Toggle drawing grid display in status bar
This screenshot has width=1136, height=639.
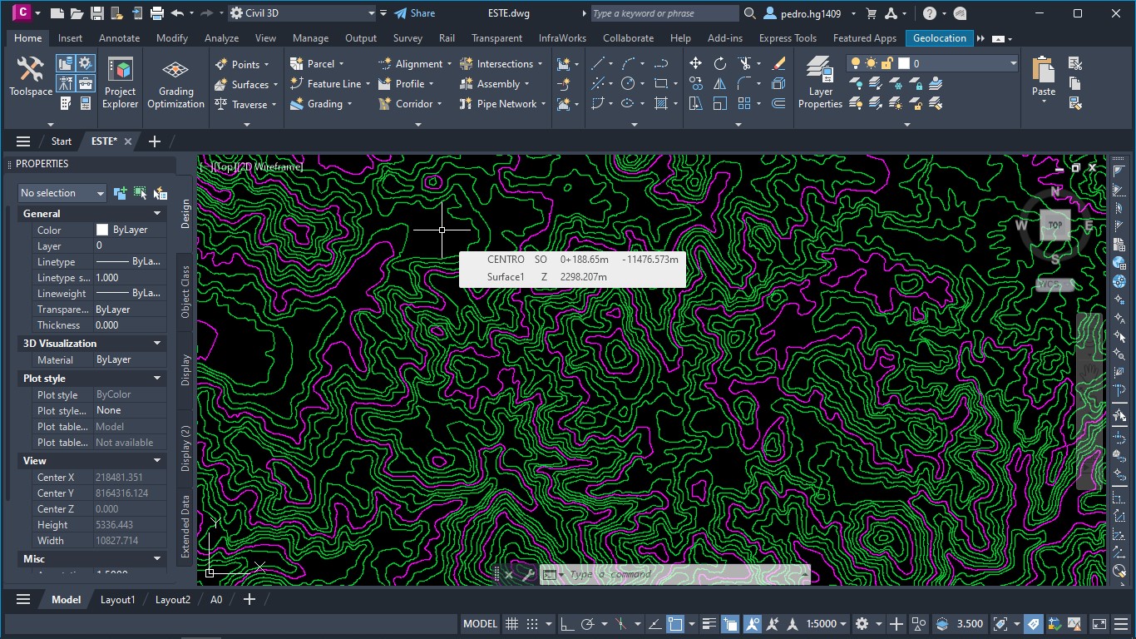tap(512, 624)
